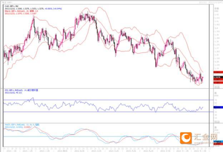
Task: Click the red BBand indicator legend line
Action: [21, 11]
